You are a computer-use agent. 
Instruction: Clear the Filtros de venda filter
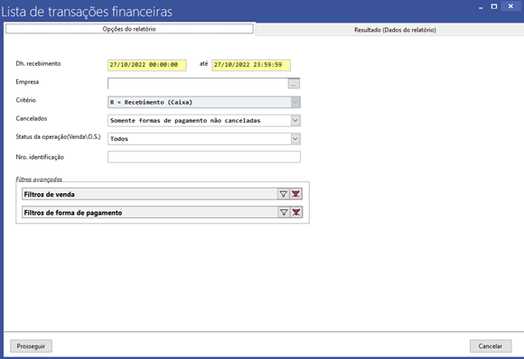[x=295, y=194]
